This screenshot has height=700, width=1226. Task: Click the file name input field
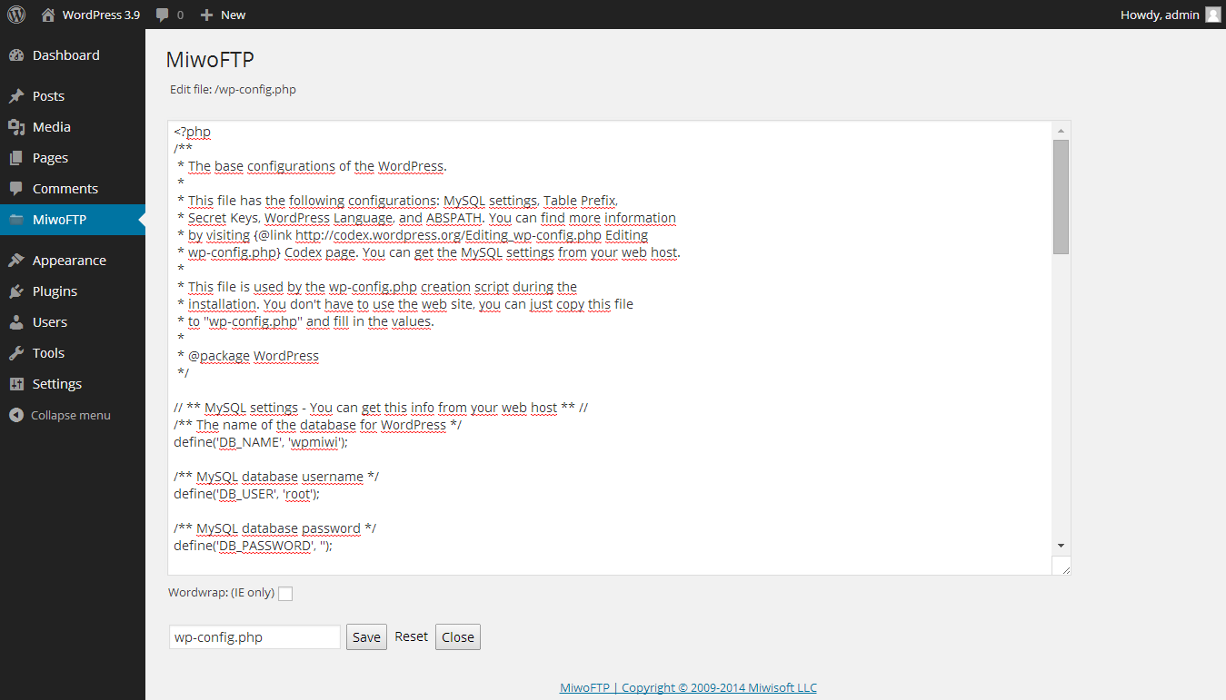[254, 637]
